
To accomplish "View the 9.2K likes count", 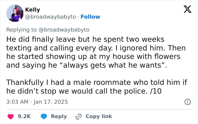I will 24,116.
